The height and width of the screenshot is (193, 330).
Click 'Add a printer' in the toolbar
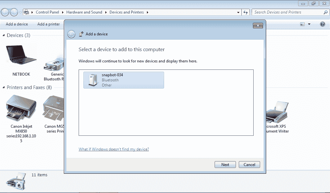(x=48, y=24)
